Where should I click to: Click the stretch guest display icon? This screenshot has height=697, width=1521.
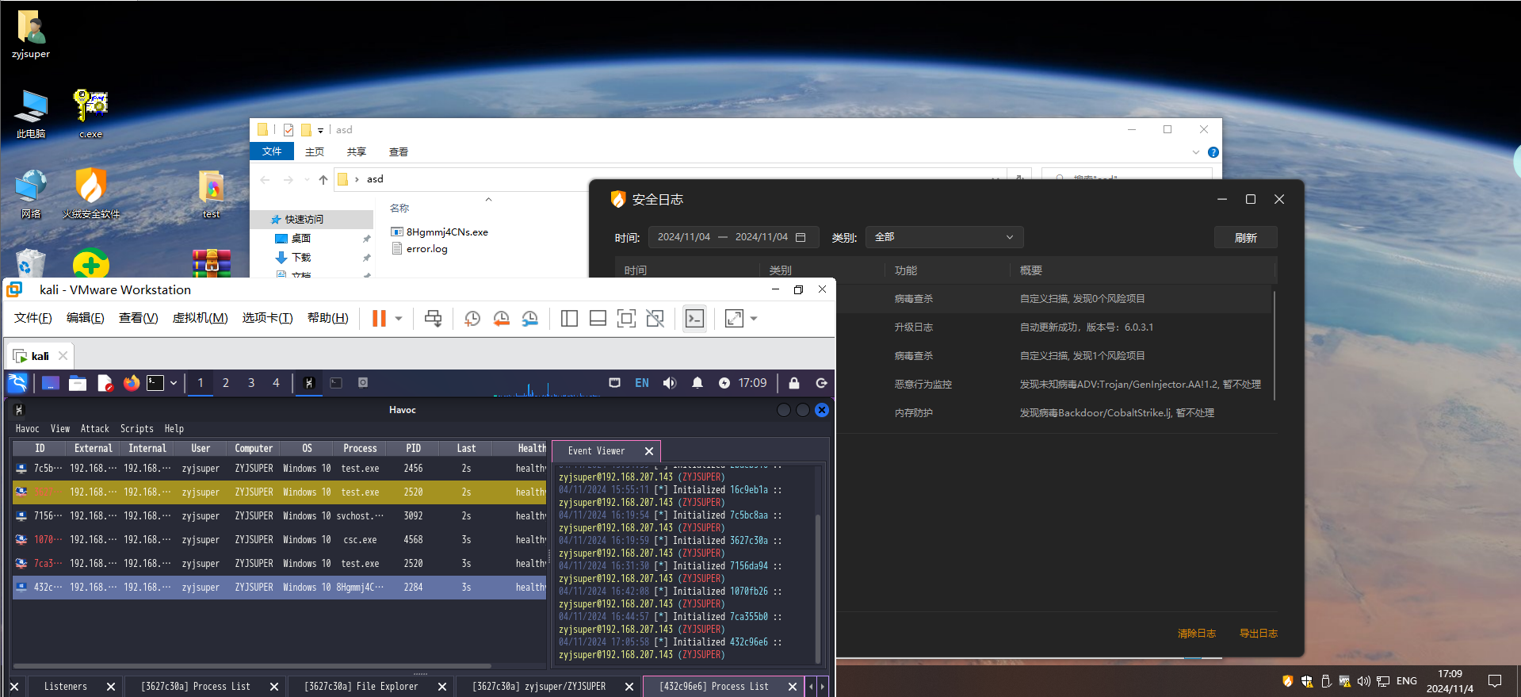734,319
